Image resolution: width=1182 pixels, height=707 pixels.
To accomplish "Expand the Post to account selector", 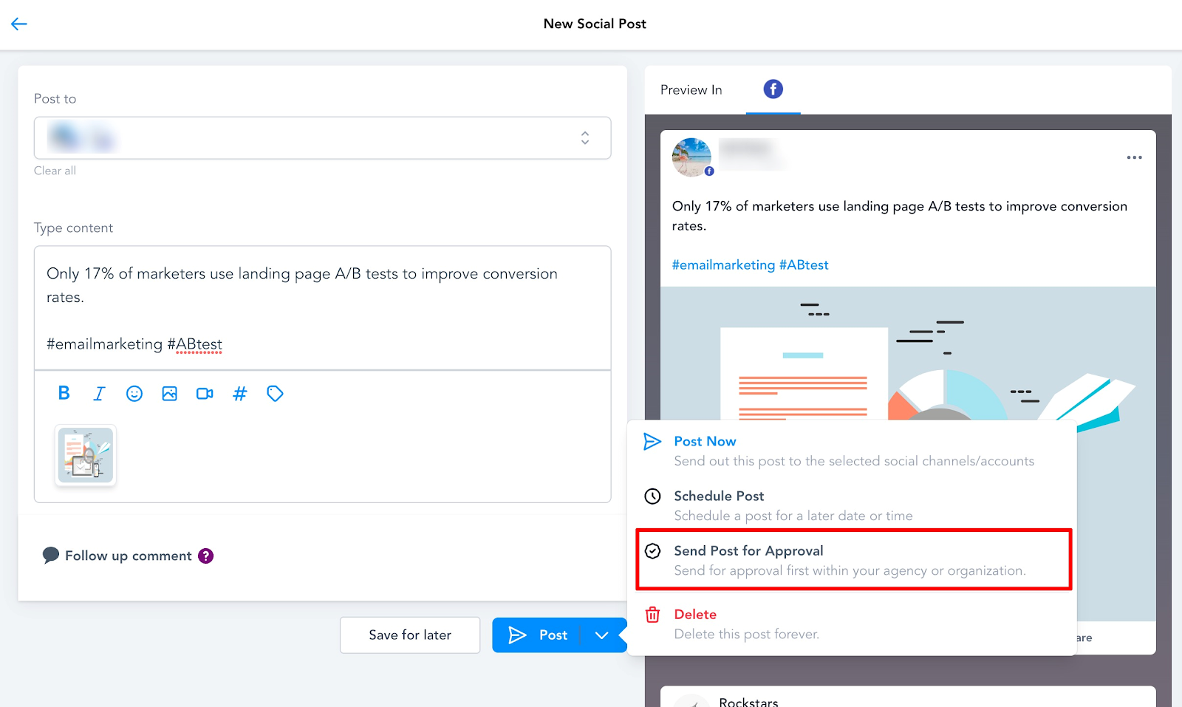I will 322,137.
